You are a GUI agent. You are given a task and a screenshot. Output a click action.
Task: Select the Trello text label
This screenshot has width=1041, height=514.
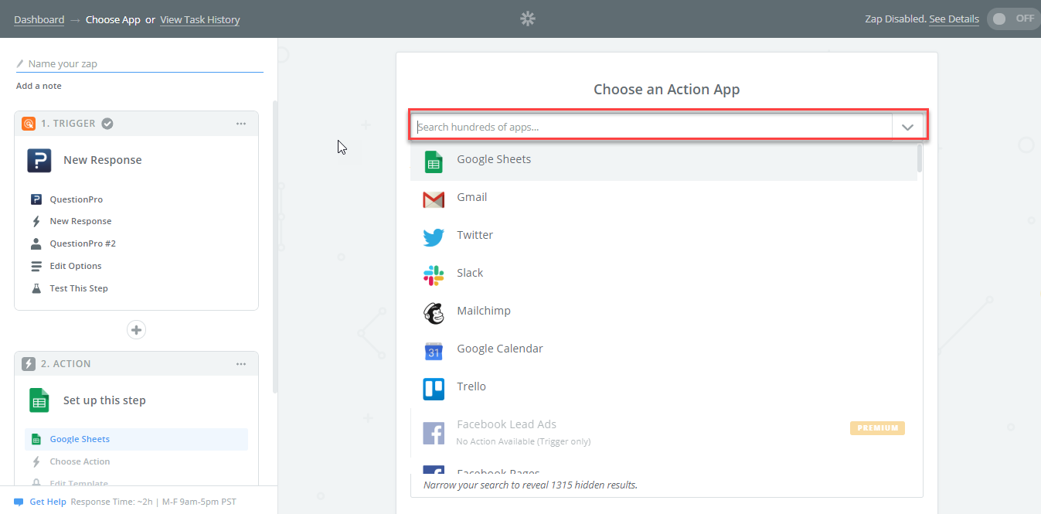pyautogui.click(x=471, y=386)
